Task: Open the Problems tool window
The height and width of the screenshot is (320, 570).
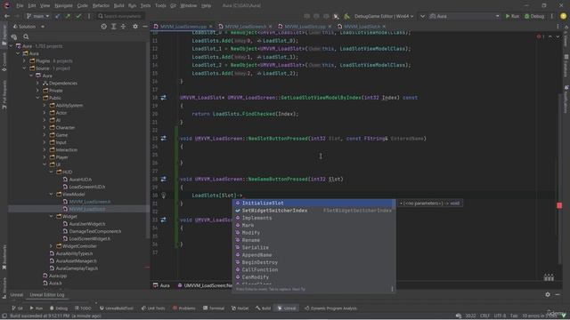Action: click(184, 308)
